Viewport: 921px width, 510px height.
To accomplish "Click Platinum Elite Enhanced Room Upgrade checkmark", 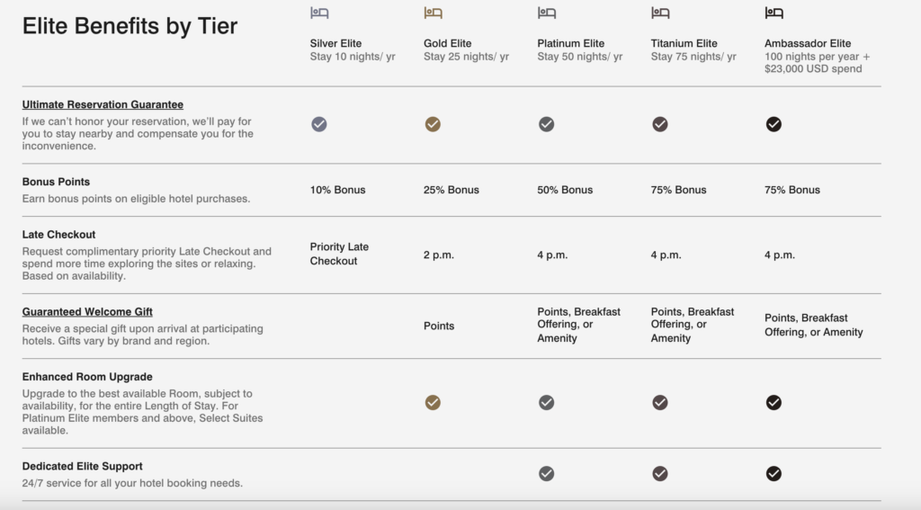I will [x=546, y=402].
